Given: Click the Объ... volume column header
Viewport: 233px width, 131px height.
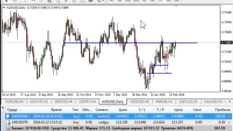Looking at the screenshot, I should (87, 110).
